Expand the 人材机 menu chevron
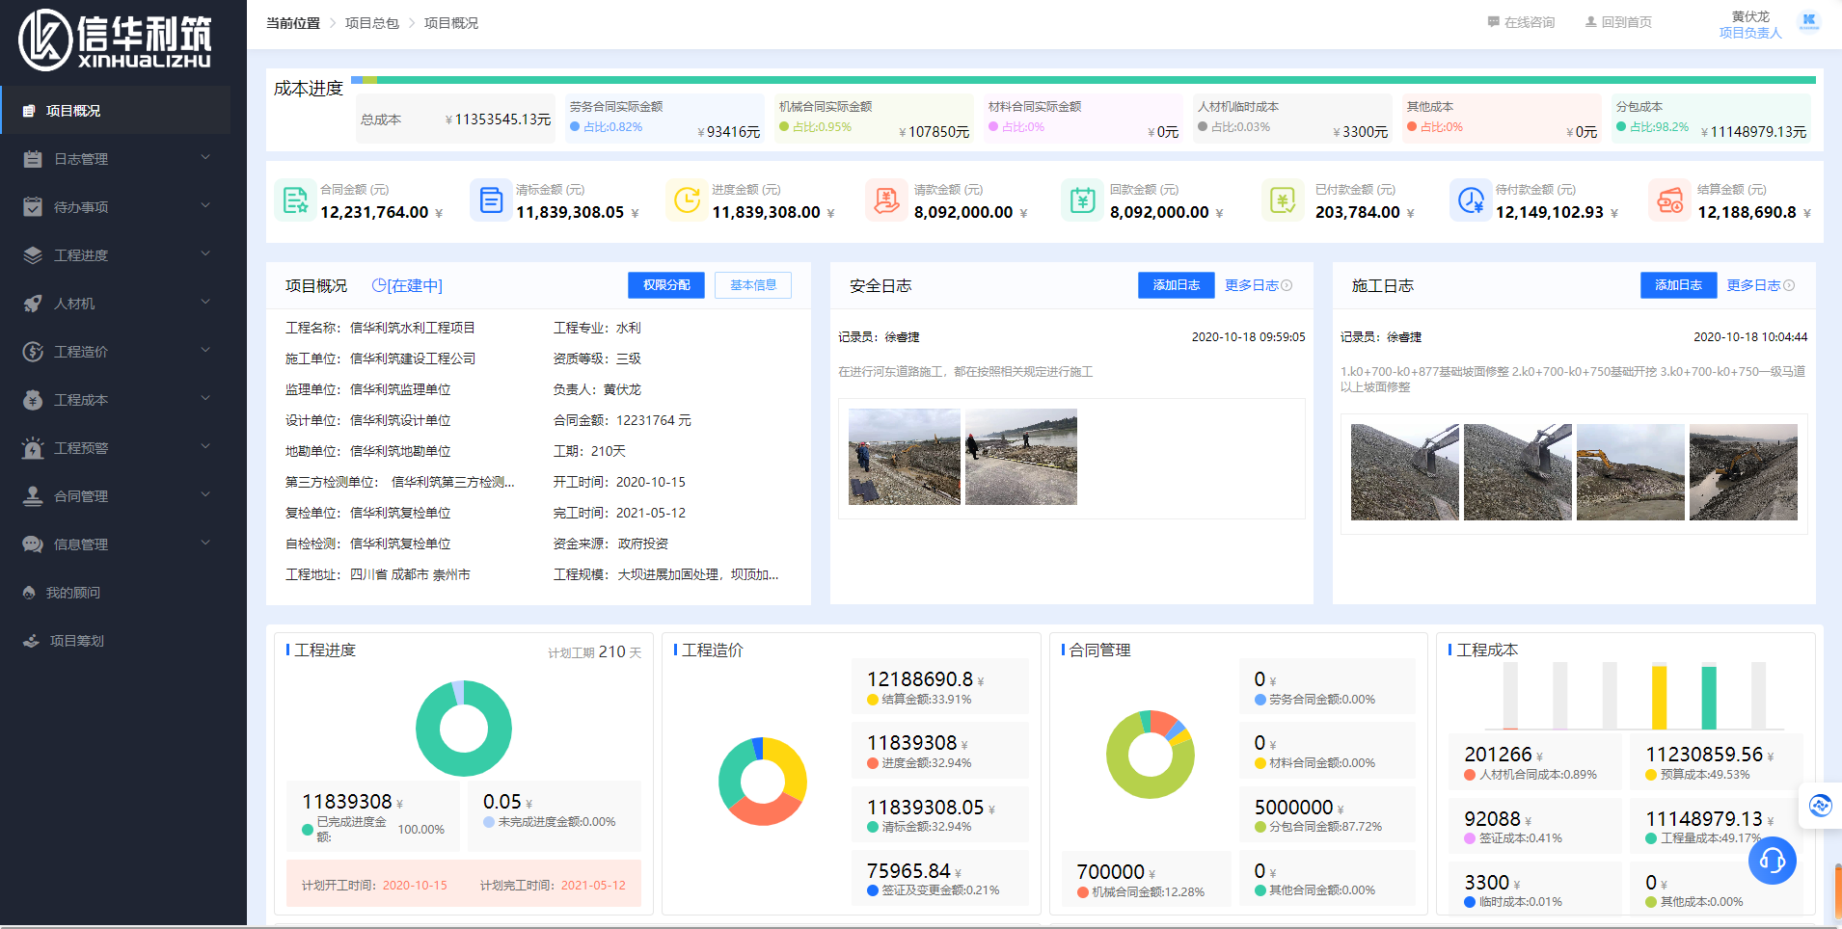Image resolution: width=1842 pixels, height=929 pixels. click(x=205, y=302)
